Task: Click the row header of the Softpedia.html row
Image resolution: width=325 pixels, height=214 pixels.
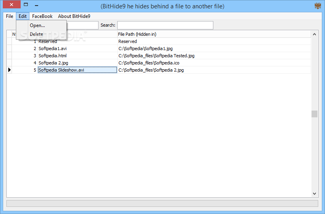Action: pos(9,56)
